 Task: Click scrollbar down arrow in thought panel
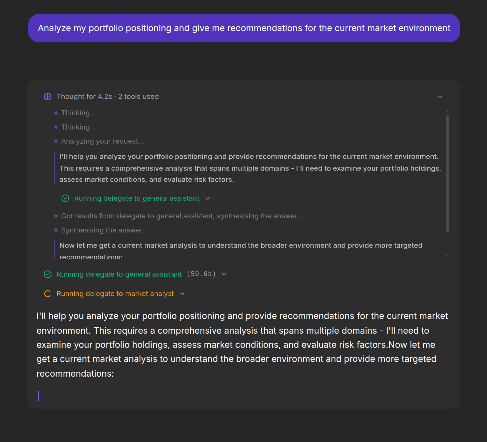tap(447, 256)
